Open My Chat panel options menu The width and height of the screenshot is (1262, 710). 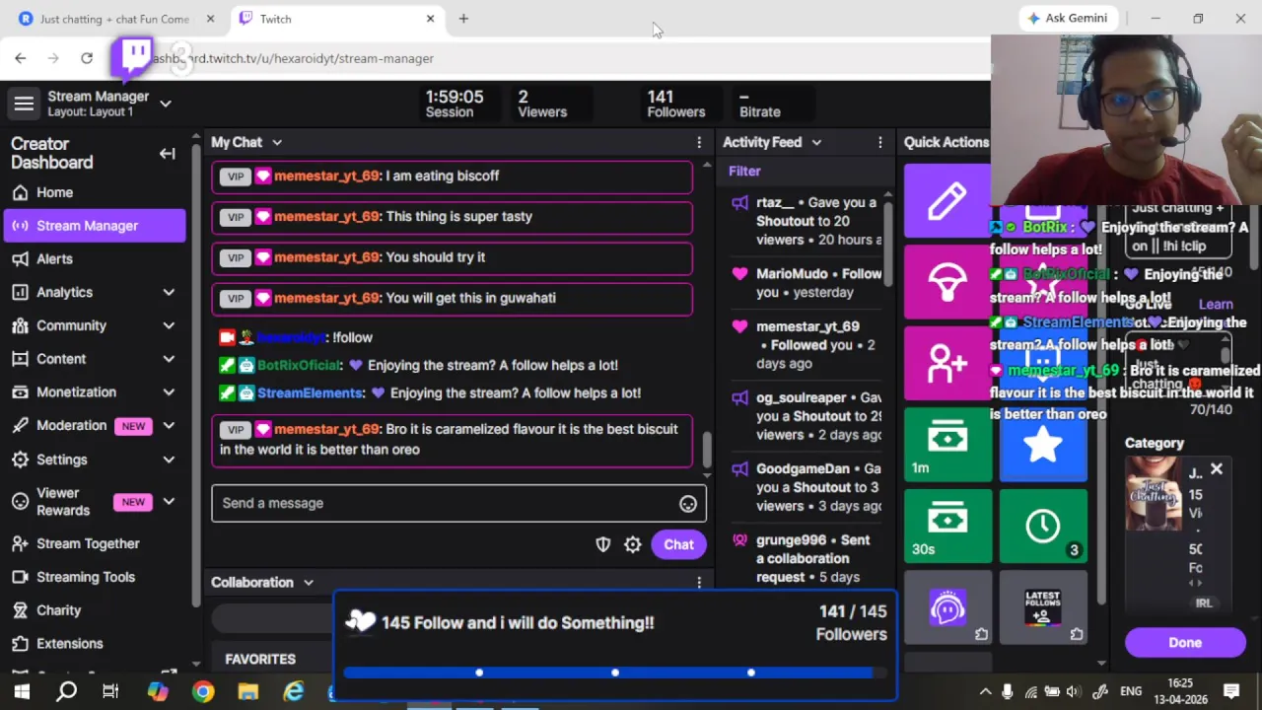click(699, 143)
